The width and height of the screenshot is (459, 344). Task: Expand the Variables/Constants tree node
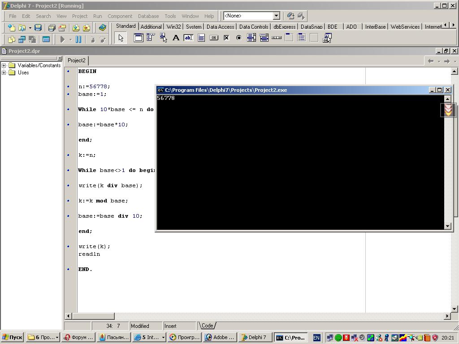4,65
